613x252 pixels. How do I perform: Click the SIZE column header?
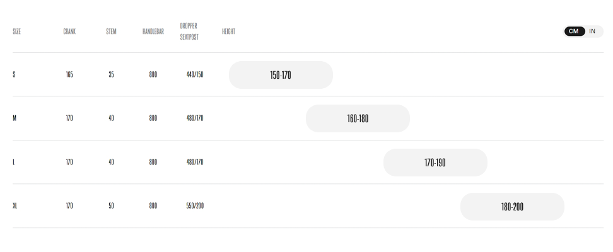click(x=16, y=31)
